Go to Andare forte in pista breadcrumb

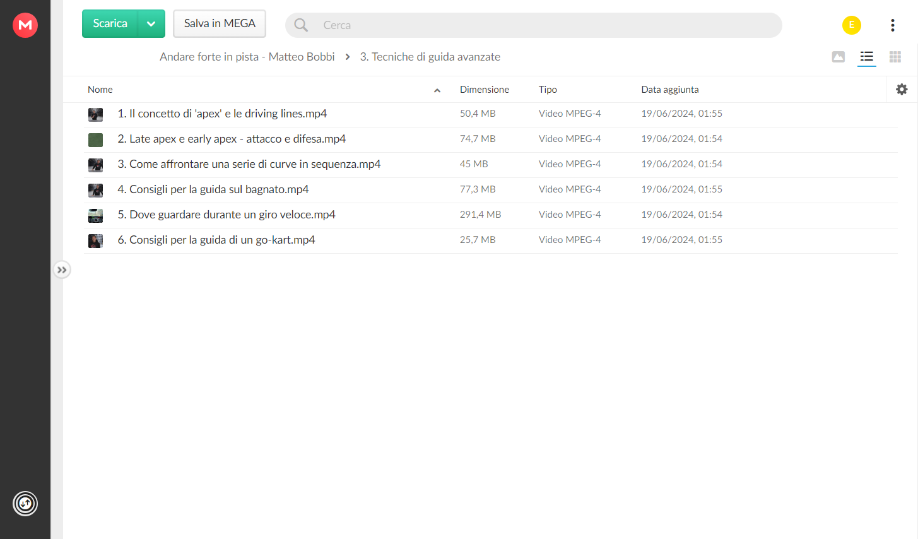point(247,57)
